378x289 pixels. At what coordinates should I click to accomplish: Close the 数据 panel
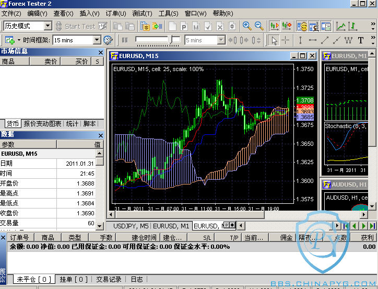(x=101, y=135)
